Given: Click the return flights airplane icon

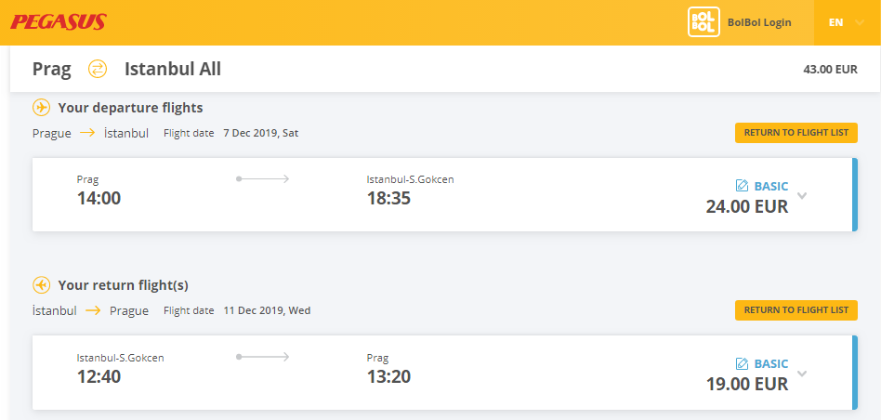Looking at the screenshot, I should pos(41,285).
